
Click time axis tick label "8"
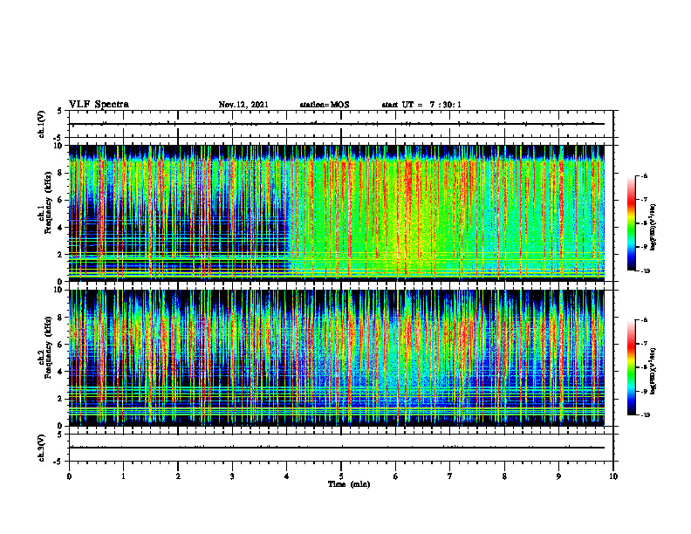tap(504, 476)
